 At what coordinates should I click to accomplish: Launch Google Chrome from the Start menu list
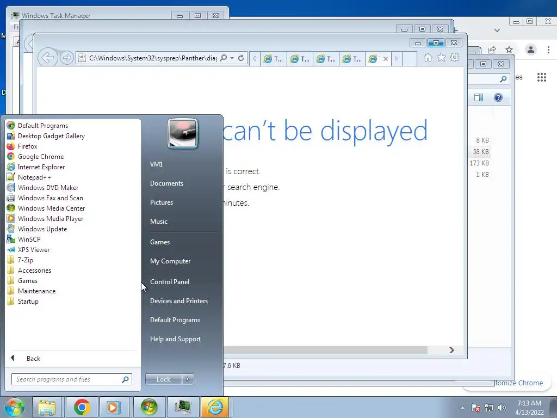tap(40, 156)
